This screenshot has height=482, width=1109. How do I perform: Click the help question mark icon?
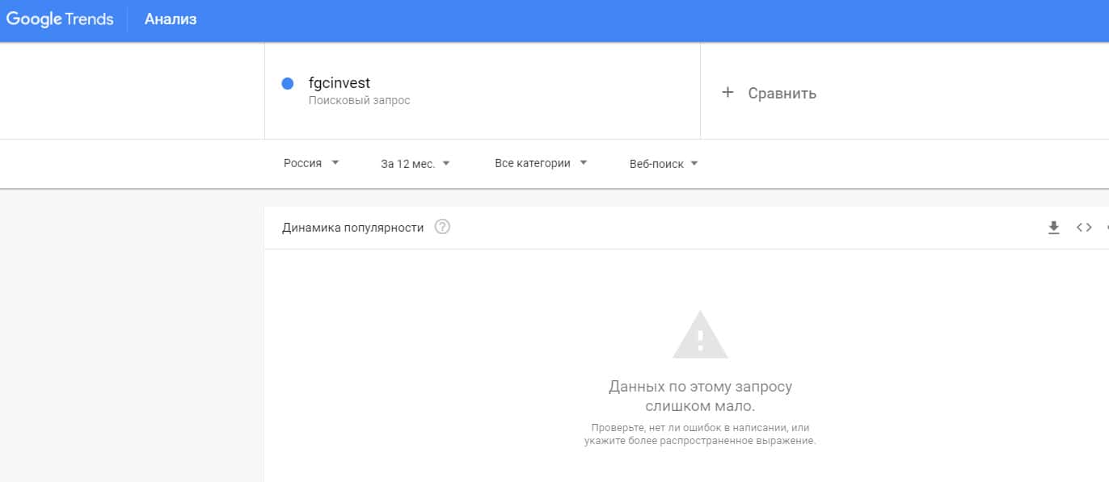[x=442, y=227]
